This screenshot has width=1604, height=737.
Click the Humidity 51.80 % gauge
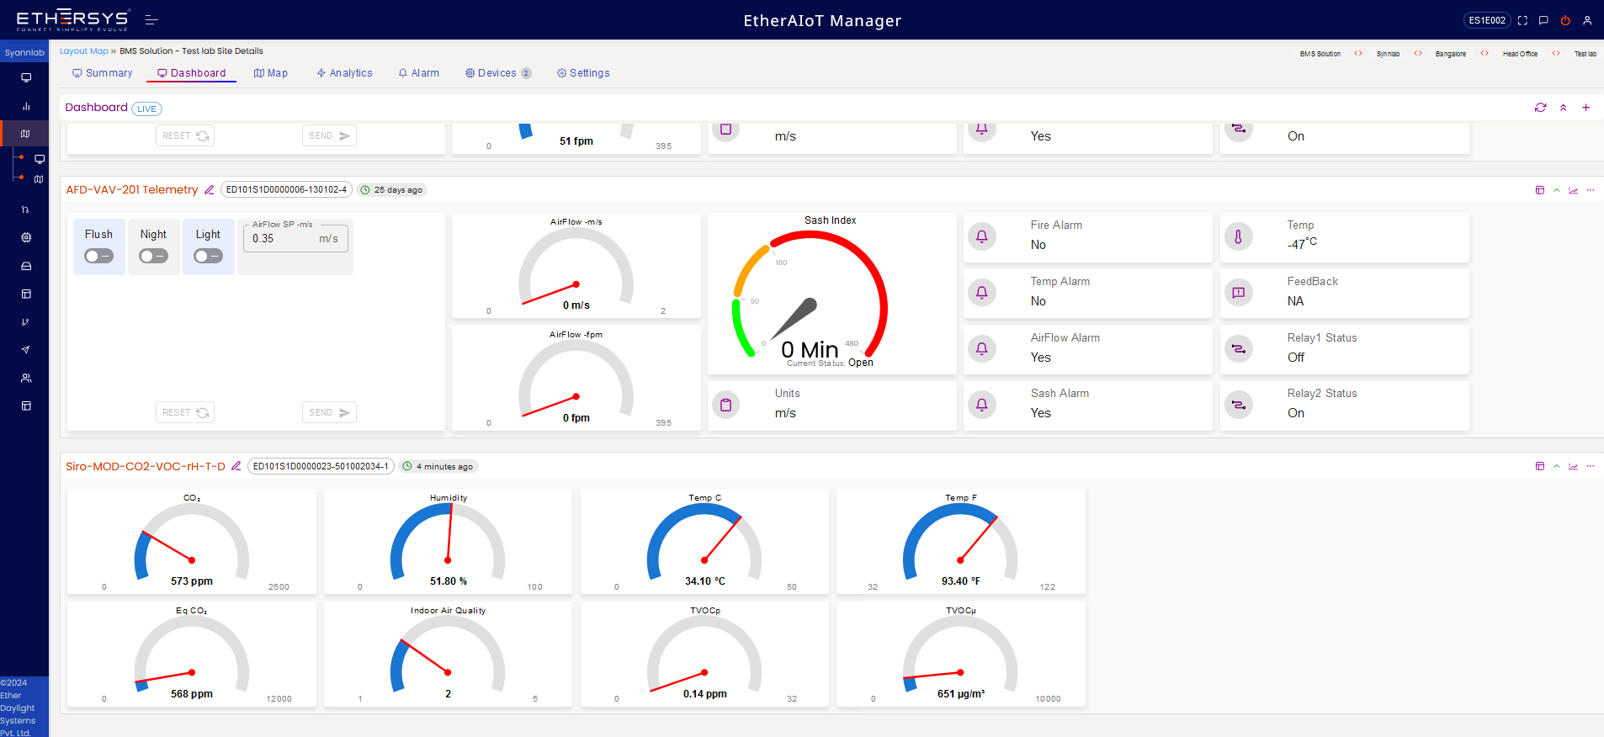[448, 543]
